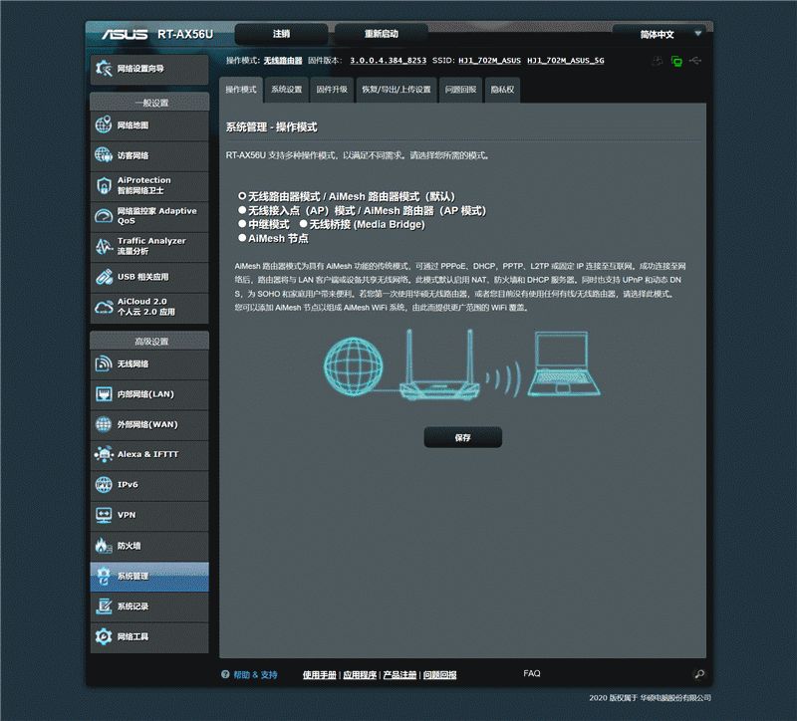Click the 防火墙 firewall flame icon

pyautogui.click(x=104, y=545)
